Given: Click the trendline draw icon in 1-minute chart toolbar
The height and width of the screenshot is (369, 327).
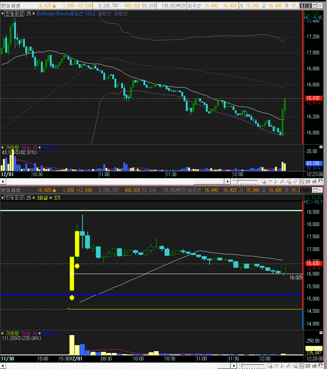Looking at the screenshot, I should click(x=282, y=181).
